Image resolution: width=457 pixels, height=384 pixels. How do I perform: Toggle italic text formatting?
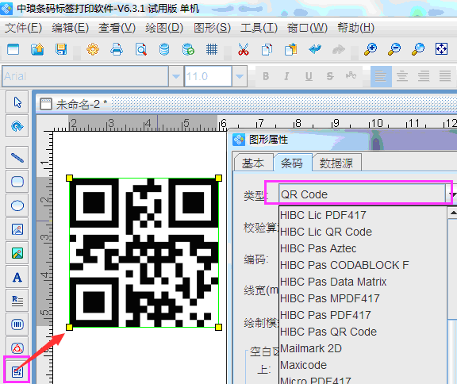[286, 76]
